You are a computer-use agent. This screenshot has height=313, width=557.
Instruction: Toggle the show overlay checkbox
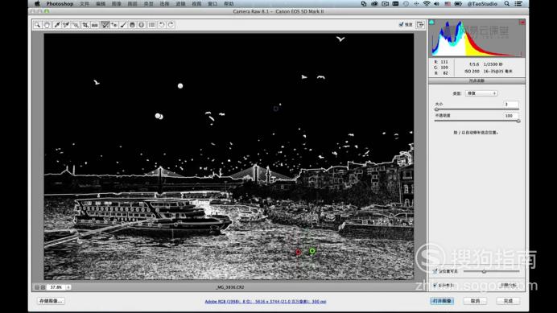pos(435,285)
